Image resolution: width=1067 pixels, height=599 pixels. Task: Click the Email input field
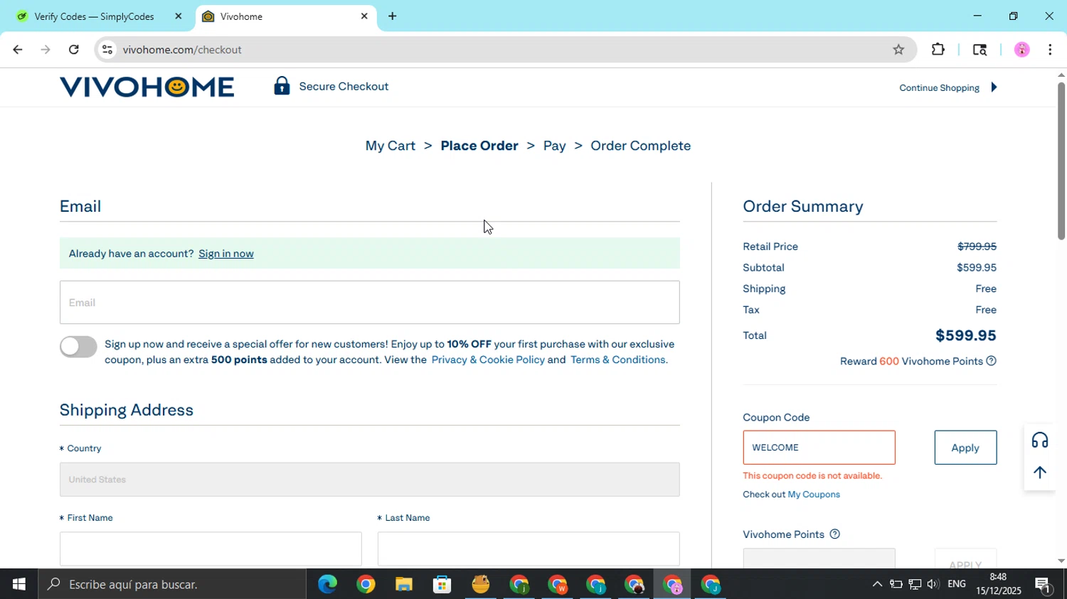click(369, 303)
